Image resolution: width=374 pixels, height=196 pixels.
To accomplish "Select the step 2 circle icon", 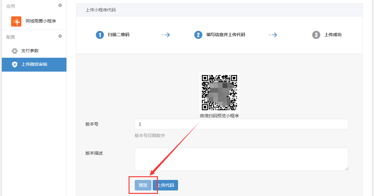I will click(198, 35).
